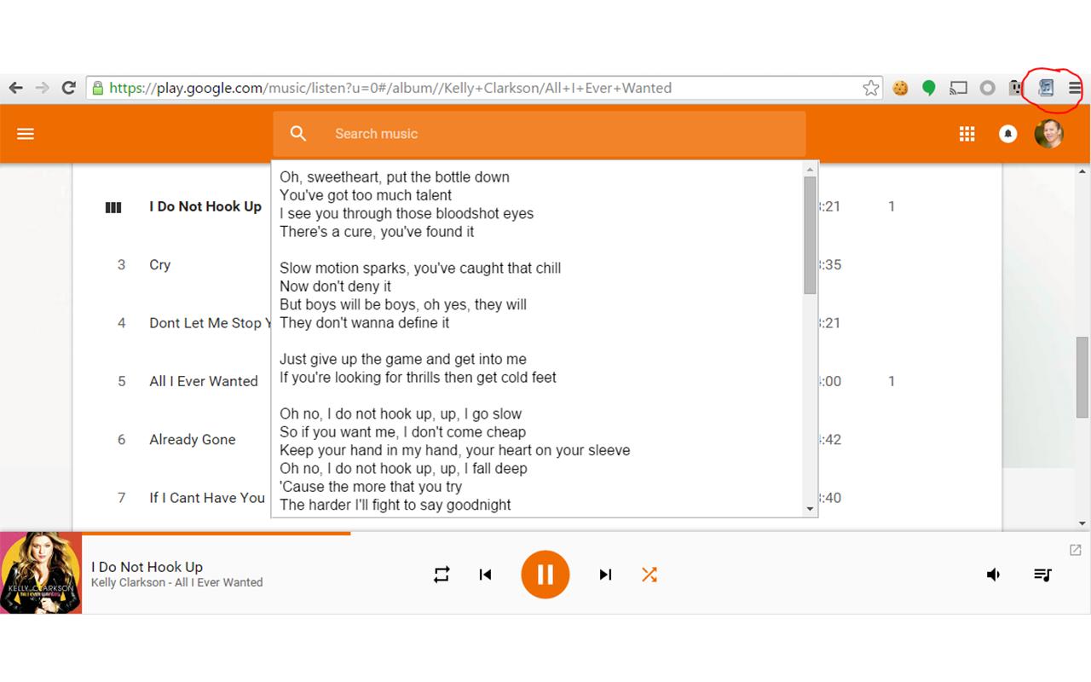Click the now-playing equalizer icon

[113, 207]
